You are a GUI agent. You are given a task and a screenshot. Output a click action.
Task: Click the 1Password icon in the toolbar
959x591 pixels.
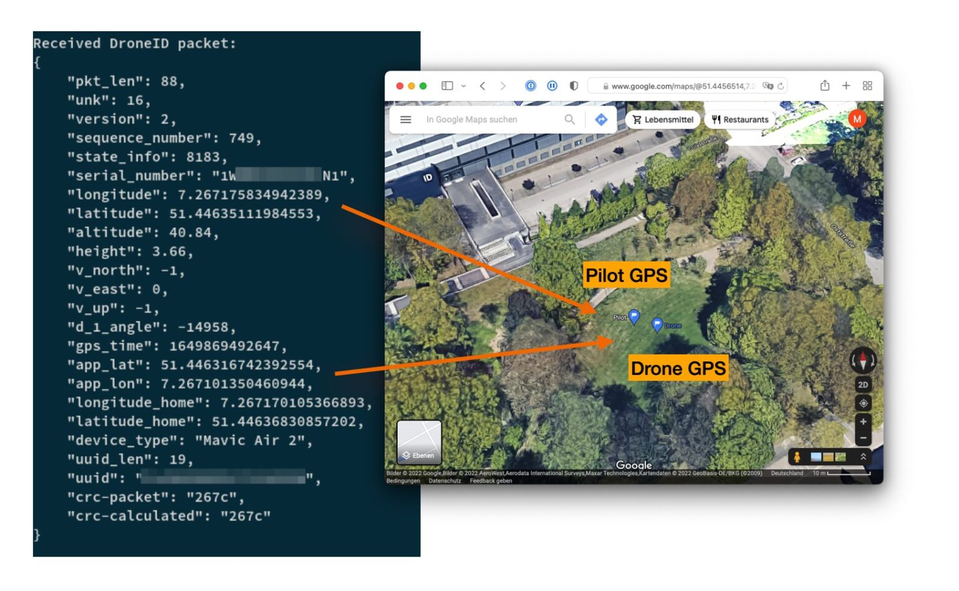coord(531,85)
